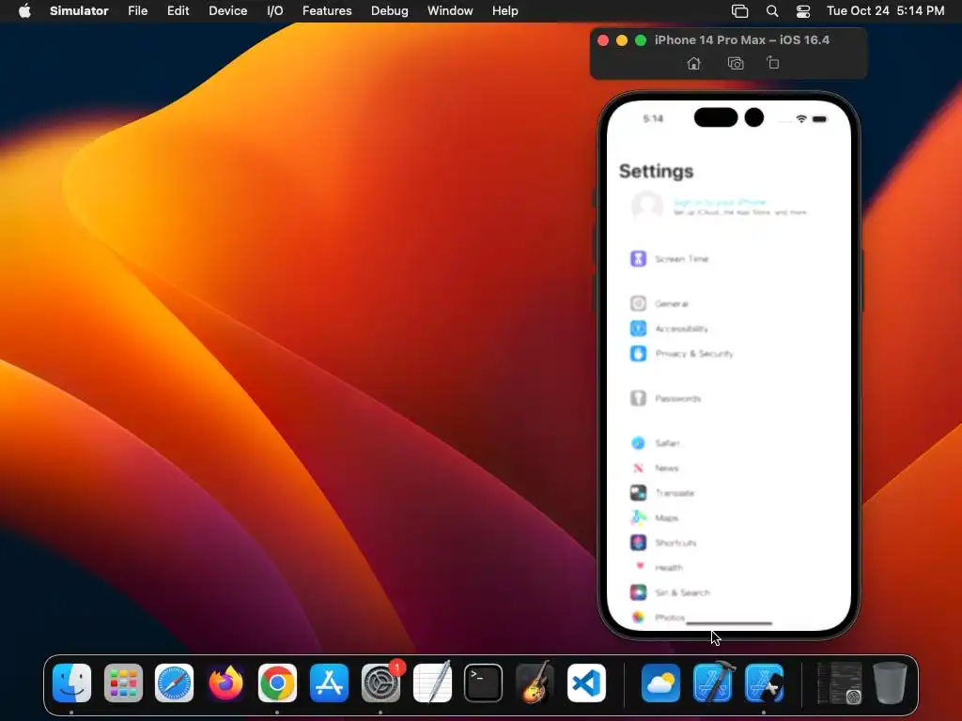Open Health settings heart icon

pos(638,567)
